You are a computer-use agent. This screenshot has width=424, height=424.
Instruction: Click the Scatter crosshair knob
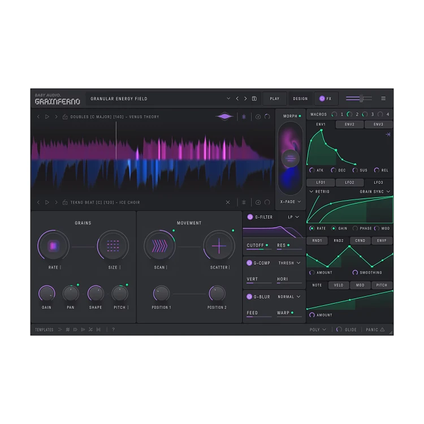219,246
